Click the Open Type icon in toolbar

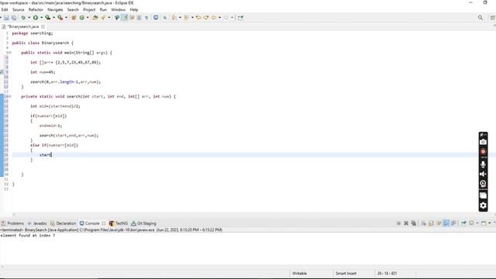click(95, 18)
